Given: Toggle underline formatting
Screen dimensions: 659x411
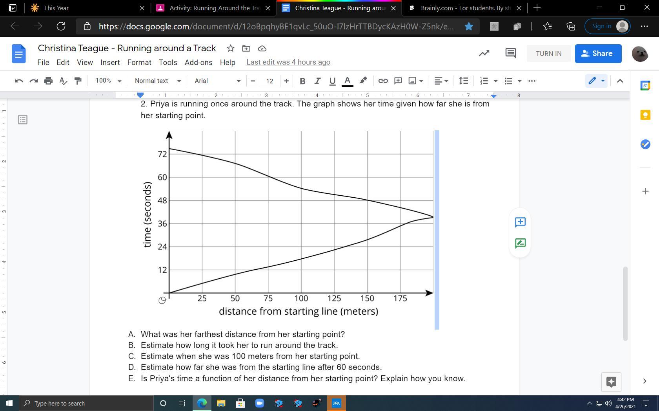Looking at the screenshot, I should pyautogui.click(x=332, y=81).
